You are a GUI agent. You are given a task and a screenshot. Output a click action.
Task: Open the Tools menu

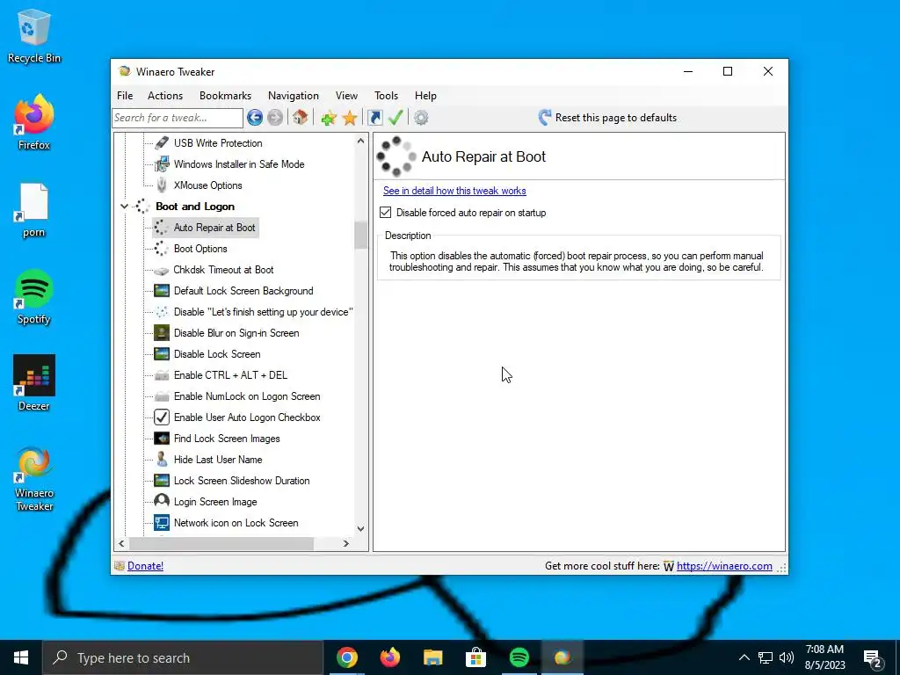(x=387, y=96)
